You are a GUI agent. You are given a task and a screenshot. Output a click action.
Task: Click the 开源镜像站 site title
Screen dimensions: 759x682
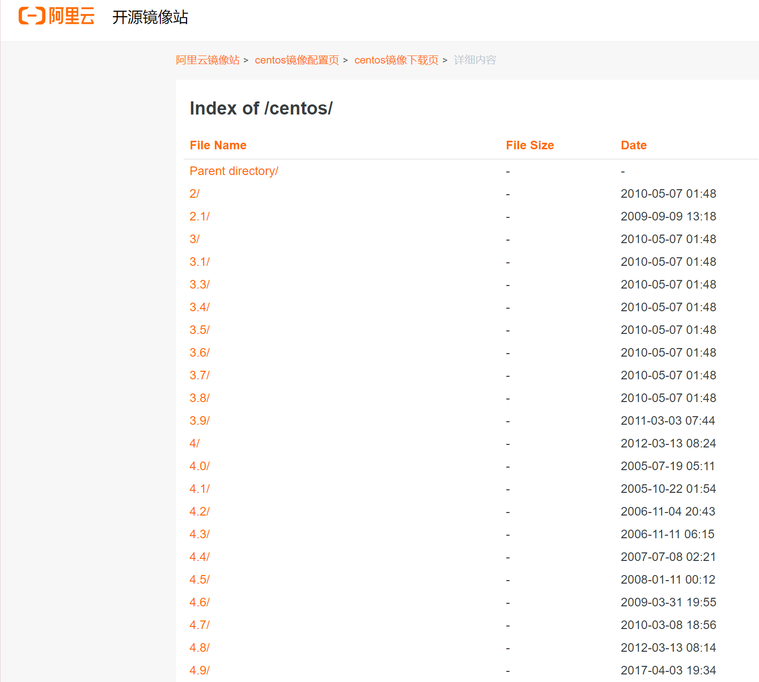pos(150,18)
